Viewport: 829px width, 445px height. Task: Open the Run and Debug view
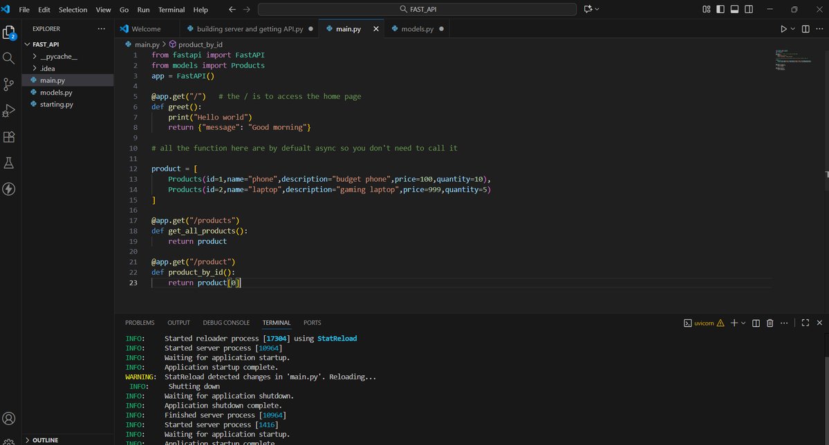pyautogui.click(x=8, y=111)
